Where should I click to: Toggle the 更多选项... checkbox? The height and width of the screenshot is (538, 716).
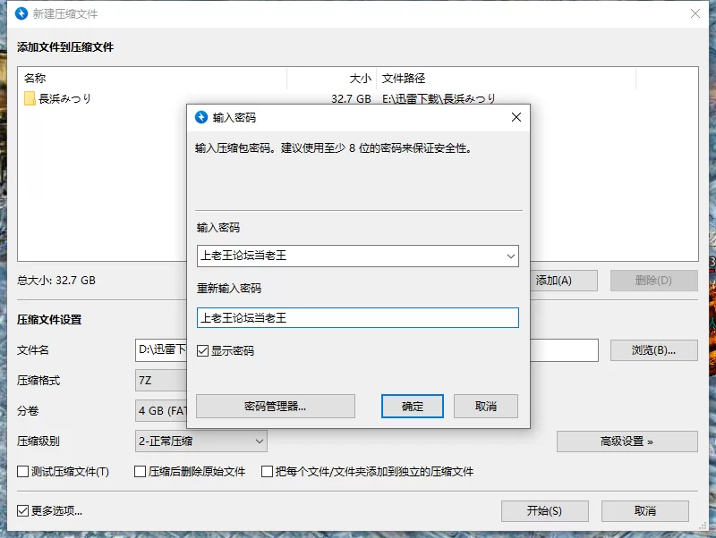(23, 510)
